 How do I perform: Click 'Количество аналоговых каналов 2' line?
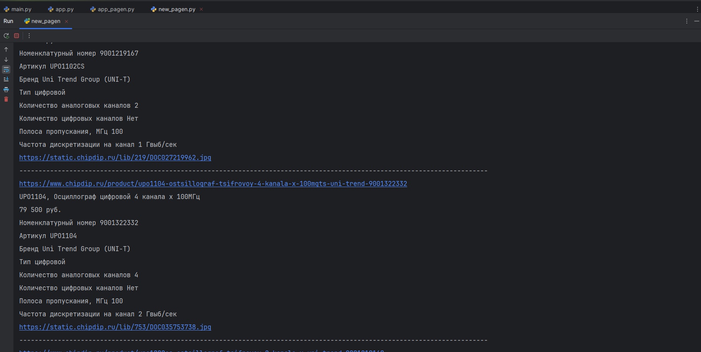[x=79, y=105]
